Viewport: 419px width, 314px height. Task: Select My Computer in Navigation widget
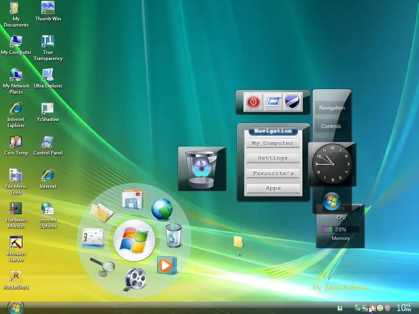tap(273, 143)
